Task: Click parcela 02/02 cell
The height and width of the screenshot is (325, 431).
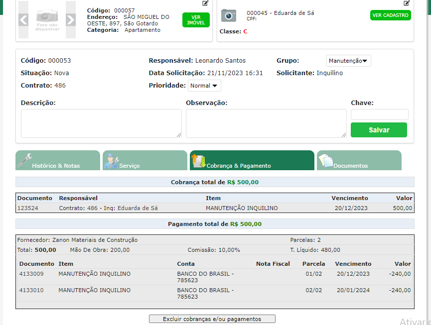Action: point(313,290)
